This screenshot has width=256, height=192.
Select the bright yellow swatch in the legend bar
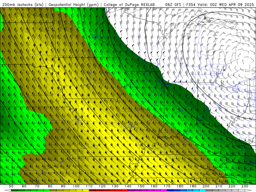(86, 190)
